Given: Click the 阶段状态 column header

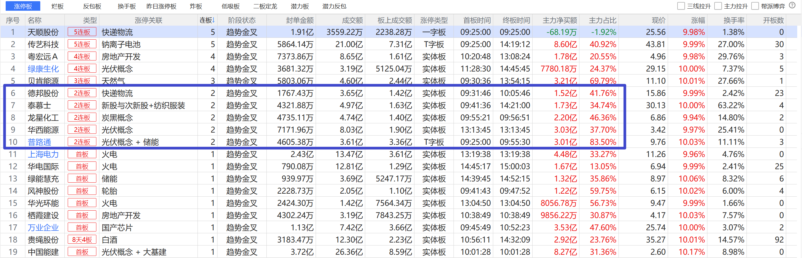Looking at the screenshot, I should coord(242,20).
